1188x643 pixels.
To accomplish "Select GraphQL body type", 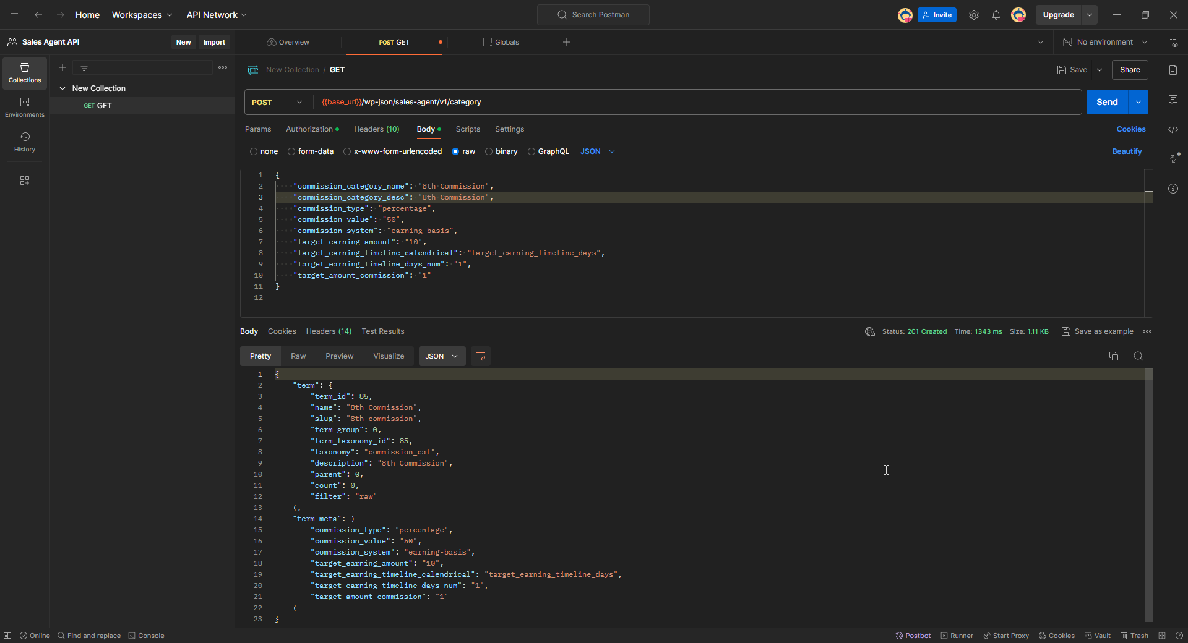I will pos(532,151).
